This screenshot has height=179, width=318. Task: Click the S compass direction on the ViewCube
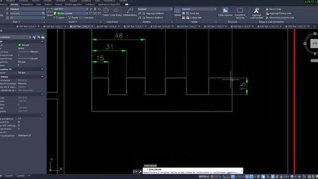click(x=315, y=54)
